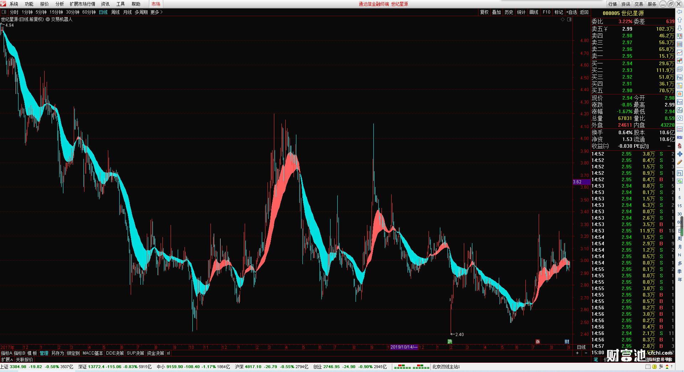Click the application logo in the title bar

pyautogui.click(x=4, y=4)
